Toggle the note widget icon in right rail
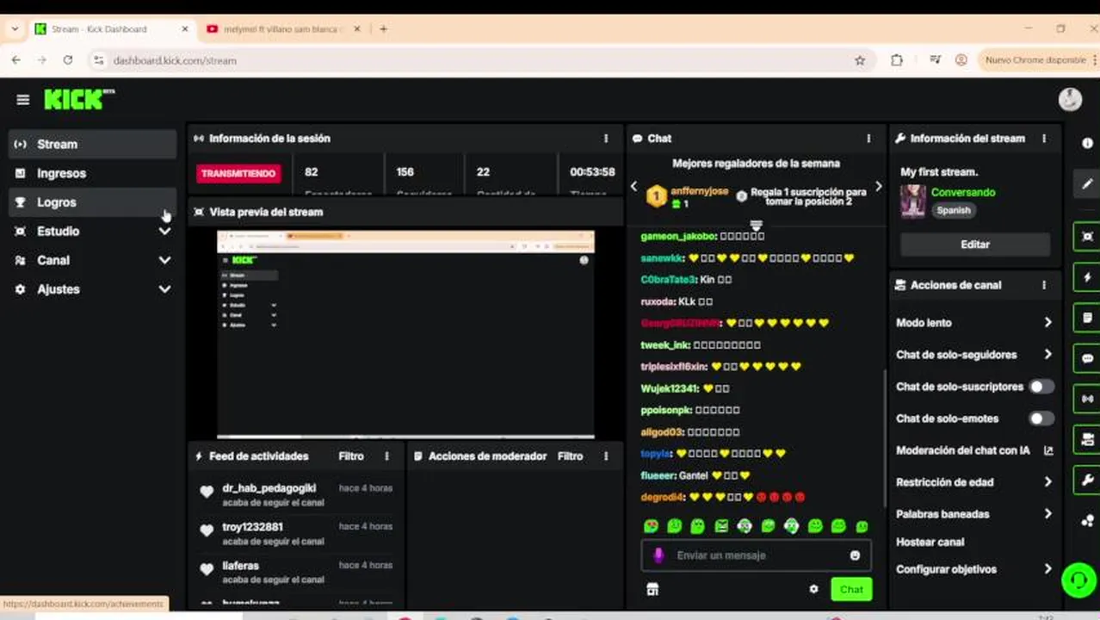Image resolution: width=1100 pixels, height=620 pixels. click(x=1087, y=318)
